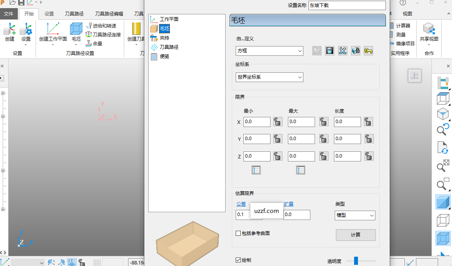
Task: Lock the X minimum value
Action: (277, 122)
